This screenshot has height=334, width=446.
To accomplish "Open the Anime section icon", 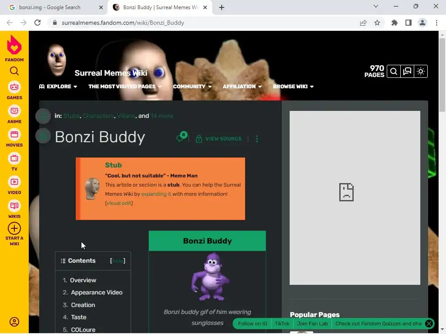I will coord(14,111).
